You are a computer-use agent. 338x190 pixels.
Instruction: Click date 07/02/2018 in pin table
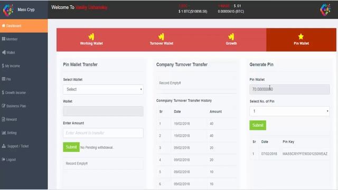point(269,154)
